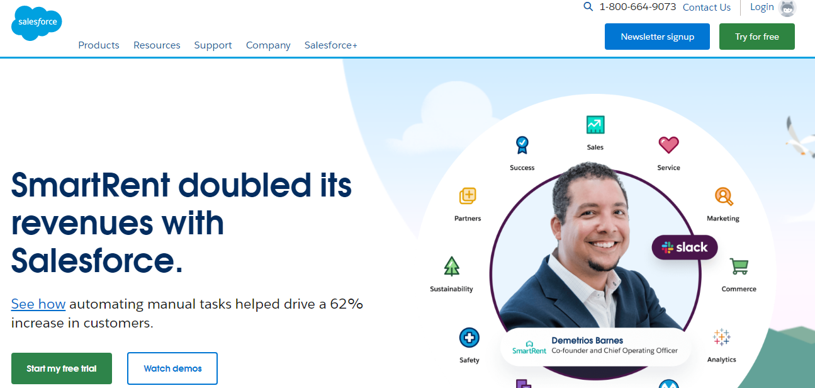Select the Success ribbon badge icon

coord(522,145)
